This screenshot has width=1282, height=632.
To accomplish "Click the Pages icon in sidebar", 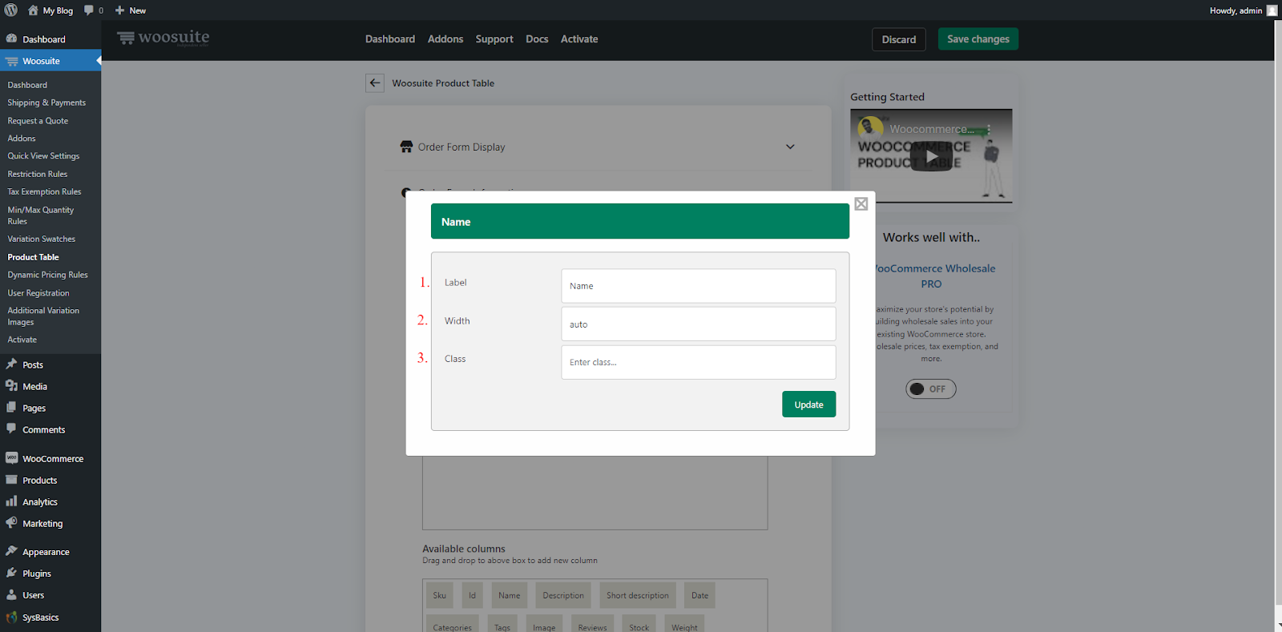I will [11, 408].
